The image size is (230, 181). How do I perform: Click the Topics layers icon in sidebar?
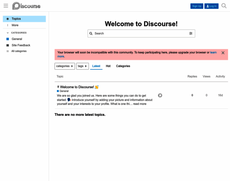tap(8, 19)
